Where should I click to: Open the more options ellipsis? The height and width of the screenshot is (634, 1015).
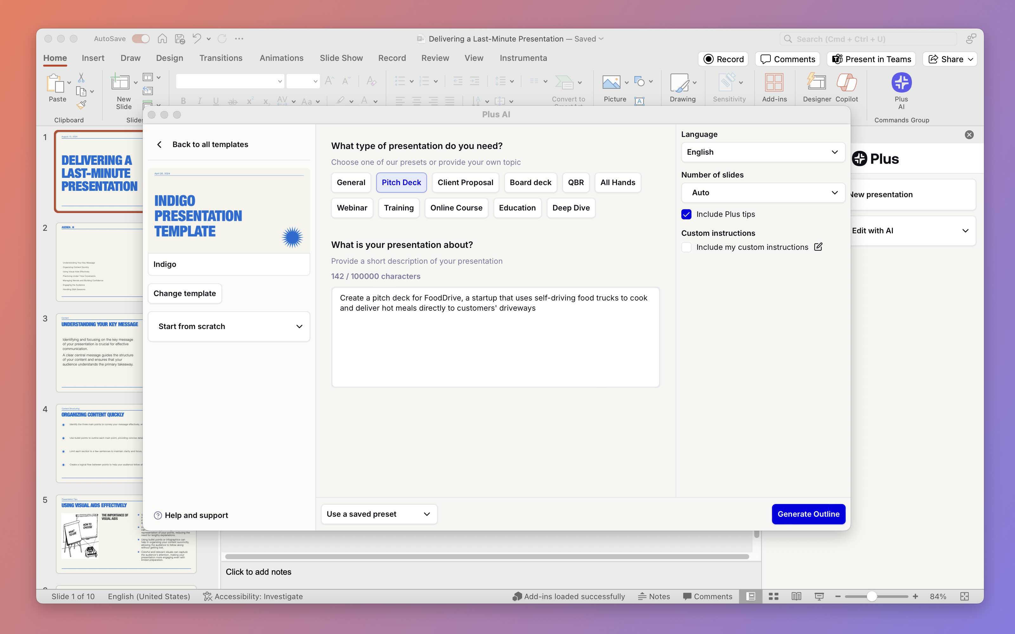[239, 39]
